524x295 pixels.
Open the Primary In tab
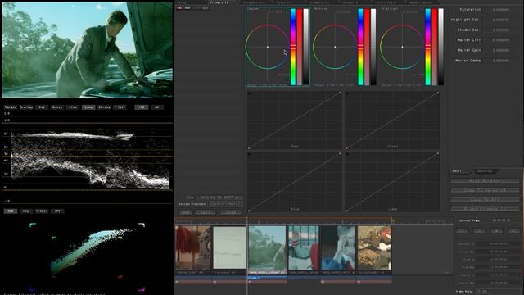coord(219,2)
